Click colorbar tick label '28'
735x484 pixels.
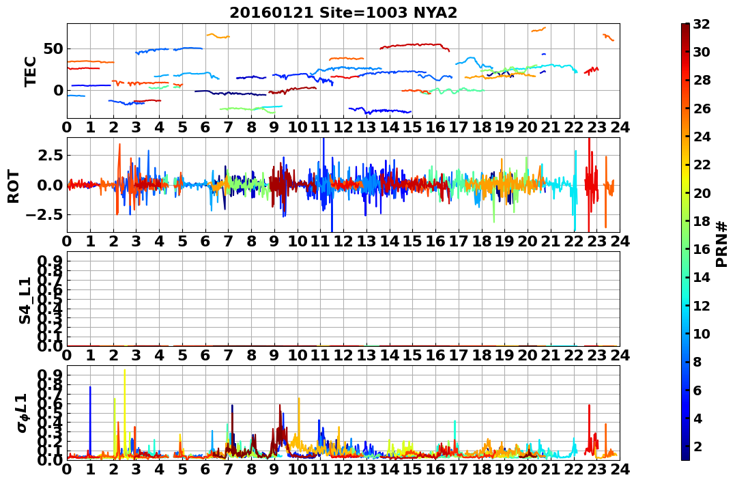702,80
